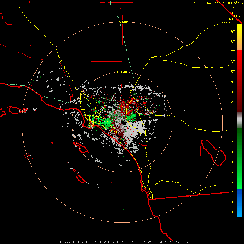Viewport: 244px width, 244px height.
Task: Click the 0.5 DEG elevation angle text
Action: pos(127,242)
